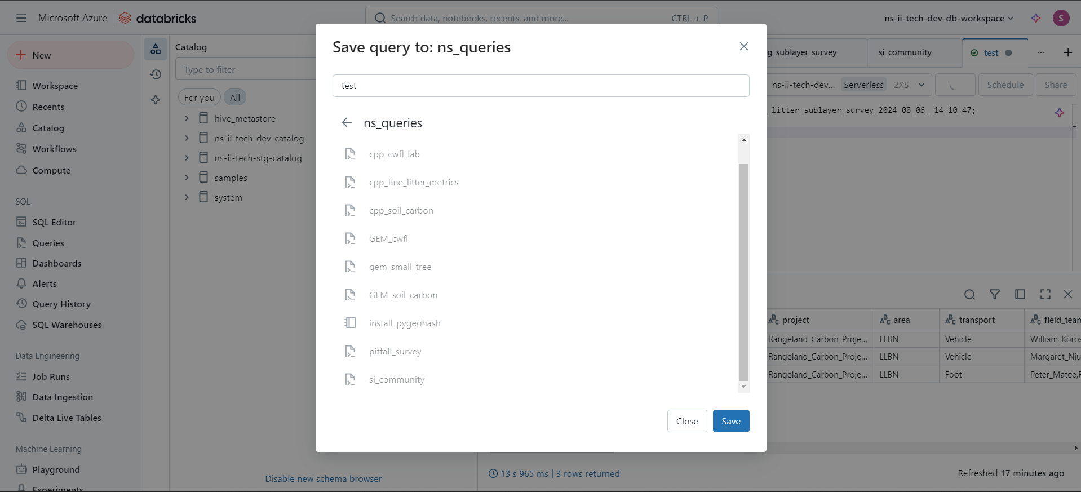Click the query list scrollbar thumb
Image resolution: width=1081 pixels, height=492 pixels.
point(743,272)
